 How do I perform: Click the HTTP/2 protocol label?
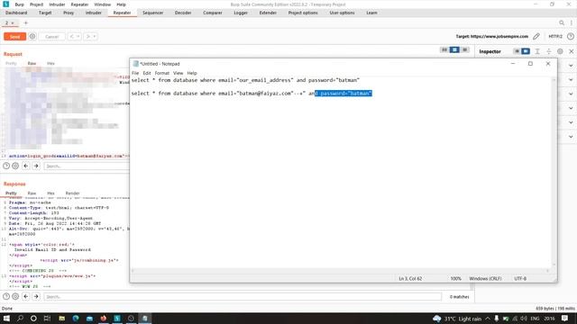click(555, 36)
